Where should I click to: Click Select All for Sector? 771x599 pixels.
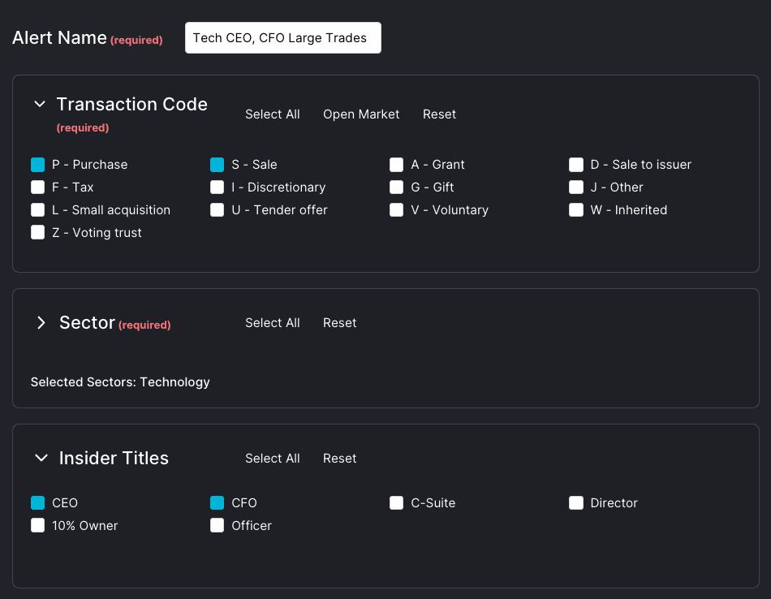(x=273, y=322)
